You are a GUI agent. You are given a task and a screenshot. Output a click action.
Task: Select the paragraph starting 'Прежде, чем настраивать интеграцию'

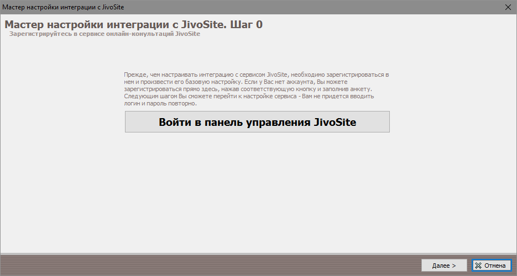tap(257, 89)
